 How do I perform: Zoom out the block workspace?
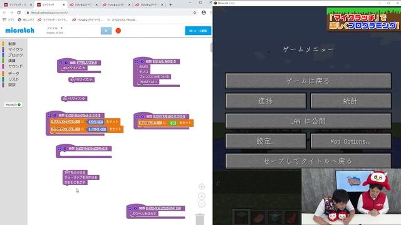tap(202, 204)
